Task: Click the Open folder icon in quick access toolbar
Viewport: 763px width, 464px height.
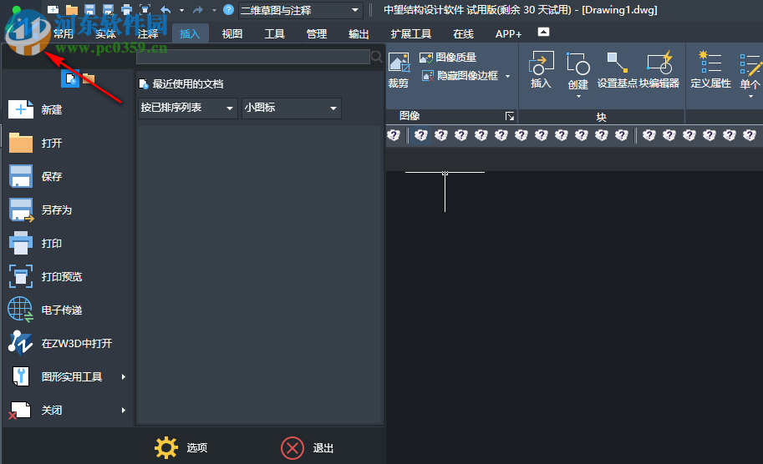Action: tap(72, 10)
